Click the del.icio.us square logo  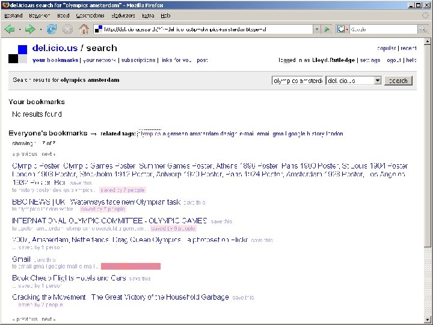pyautogui.click(x=17, y=54)
